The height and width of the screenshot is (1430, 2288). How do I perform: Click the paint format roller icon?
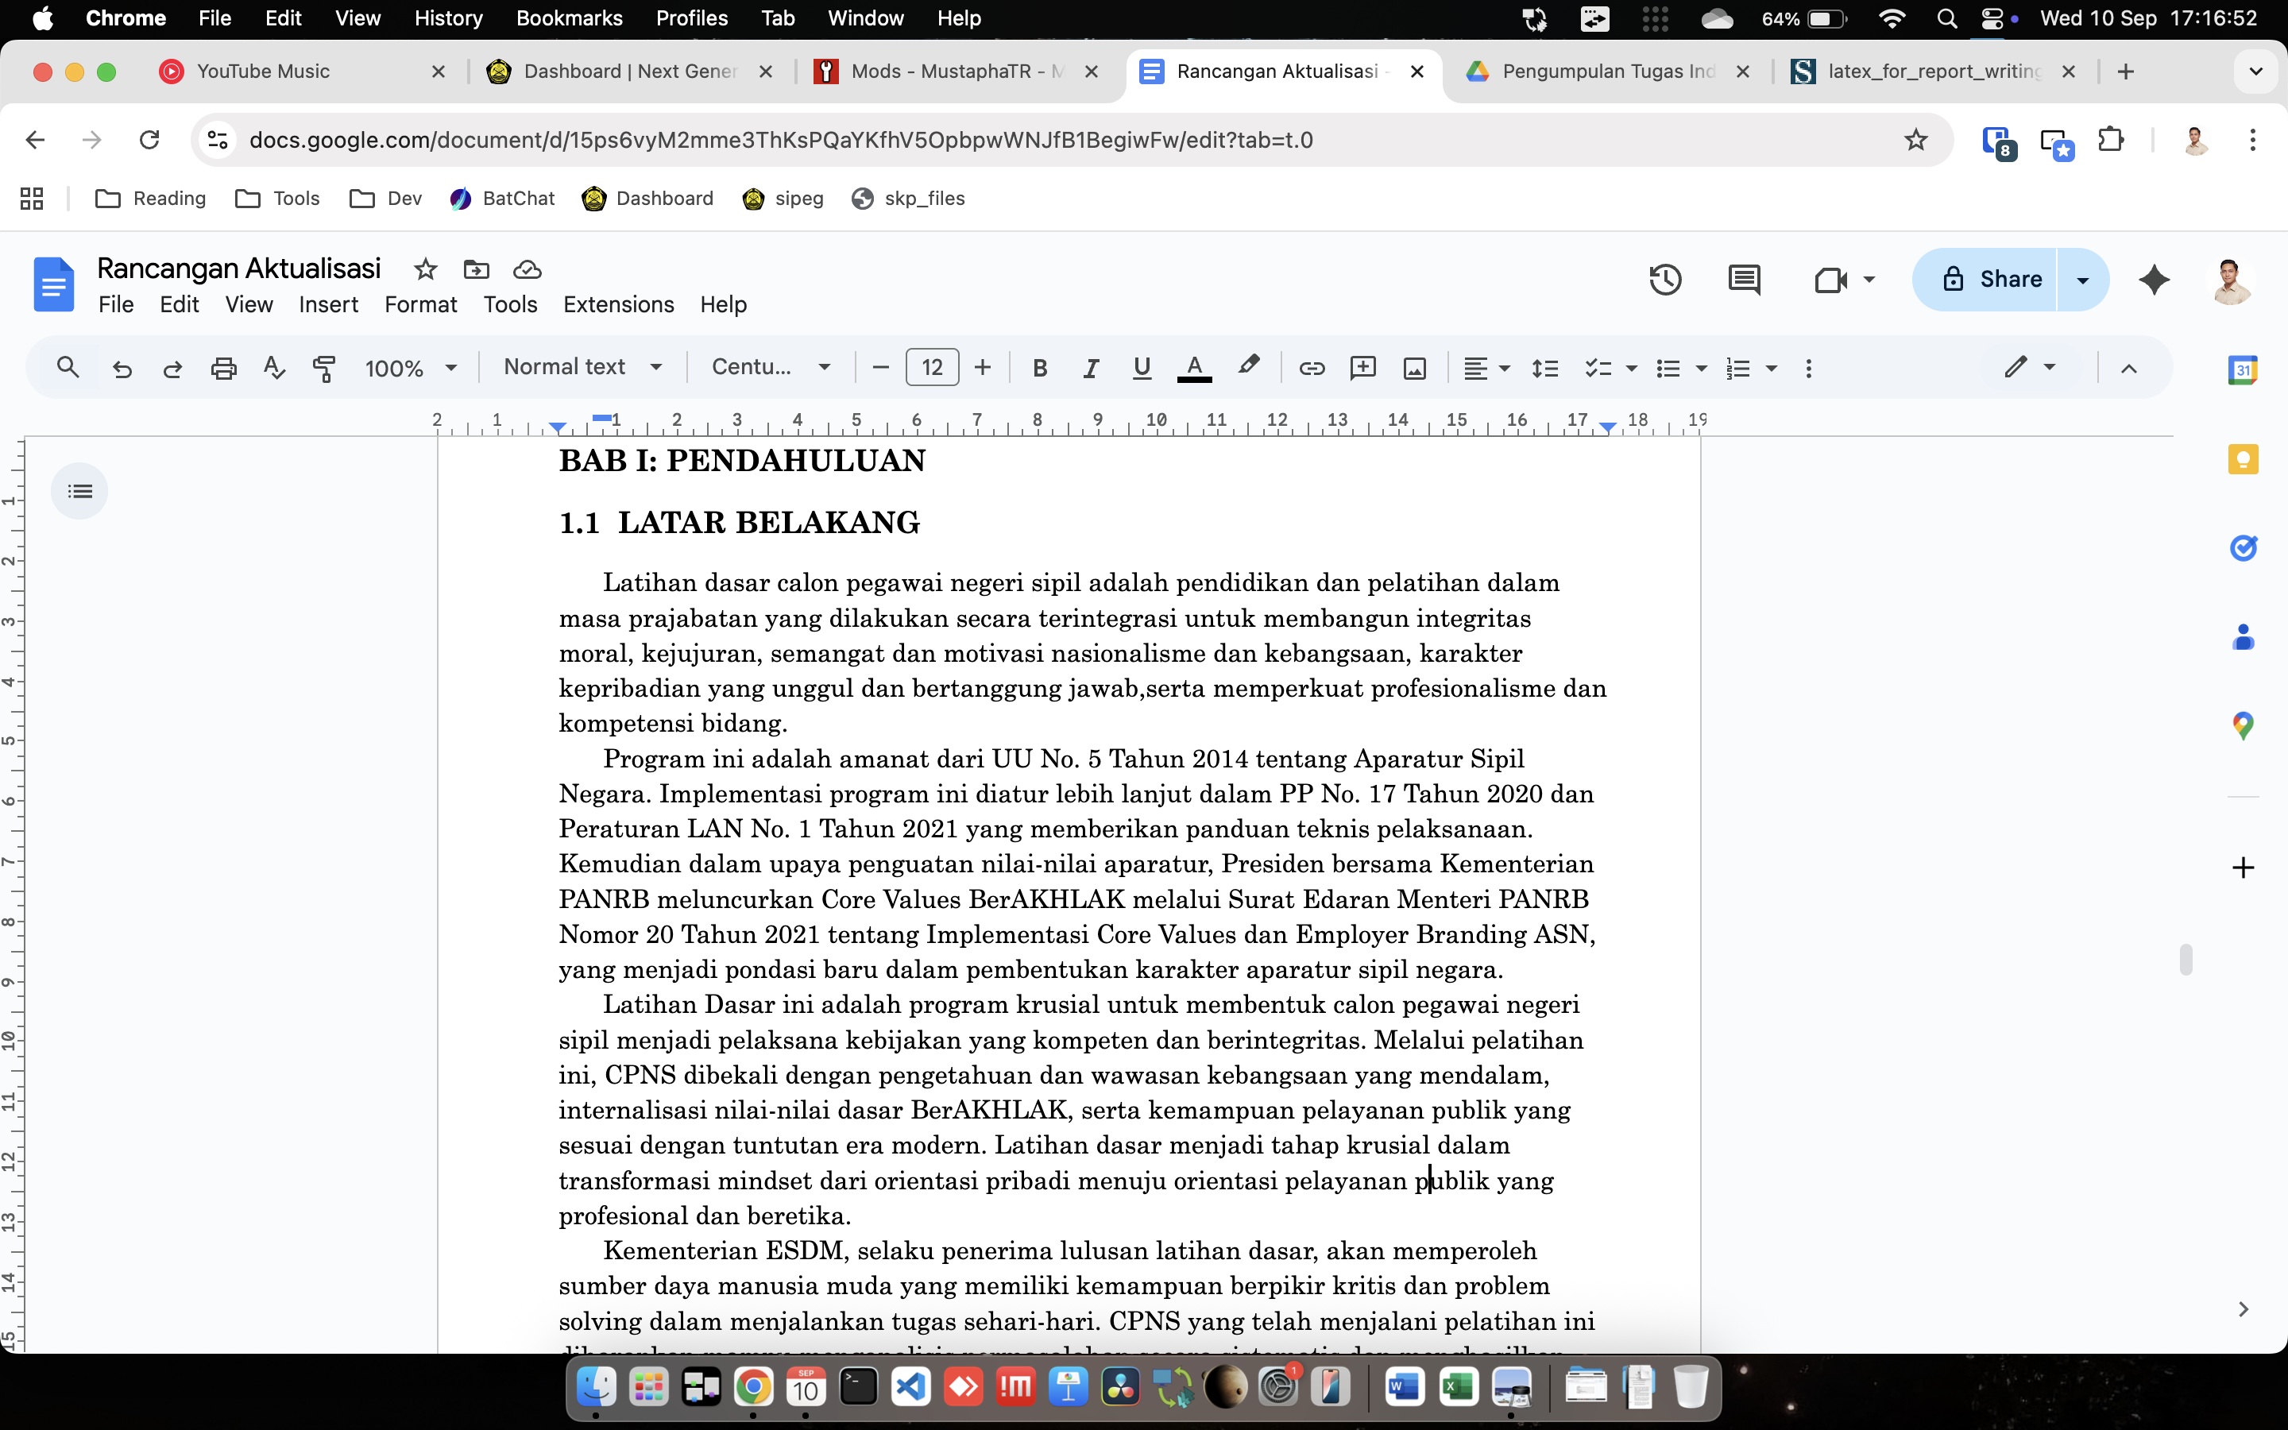[x=324, y=368]
